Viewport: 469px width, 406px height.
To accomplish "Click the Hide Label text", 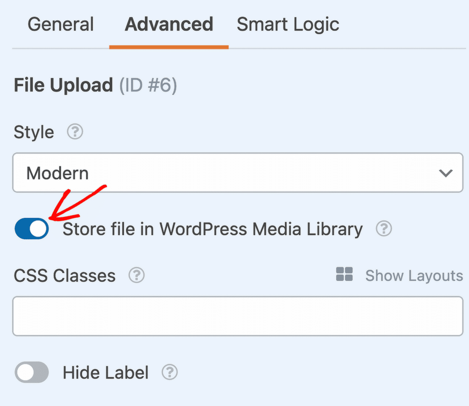I will [x=105, y=373].
